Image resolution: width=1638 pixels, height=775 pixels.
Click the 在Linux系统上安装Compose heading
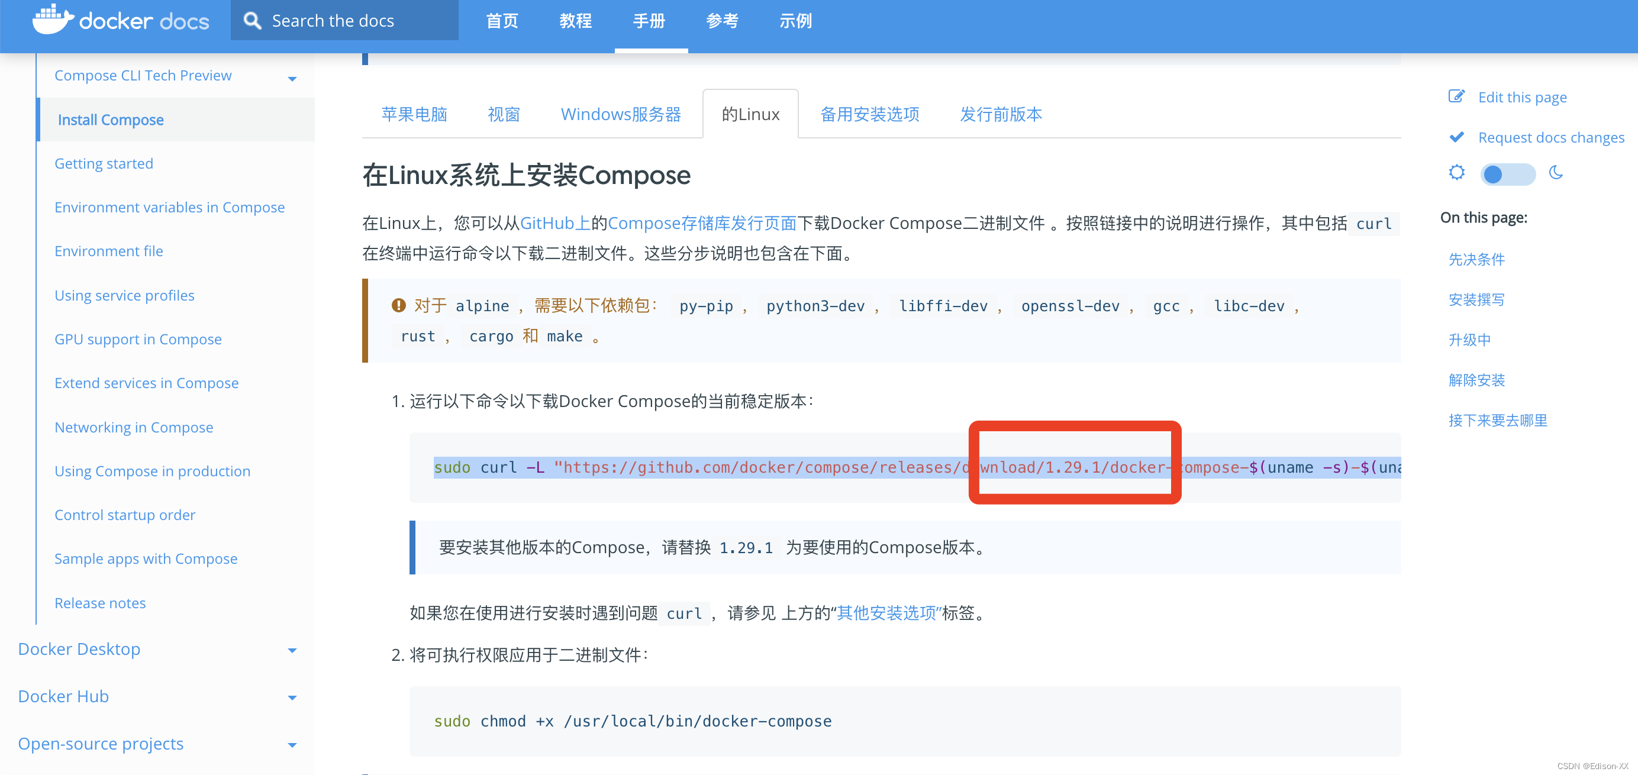(x=526, y=175)
